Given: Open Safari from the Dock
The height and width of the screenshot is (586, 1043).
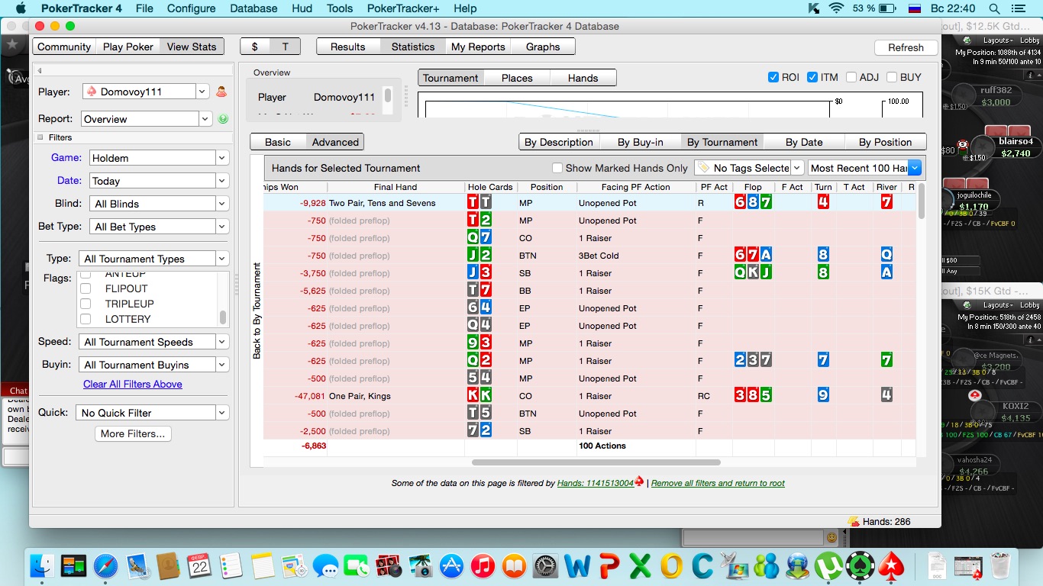Looking at the screenshot, I should coord(105,566).
